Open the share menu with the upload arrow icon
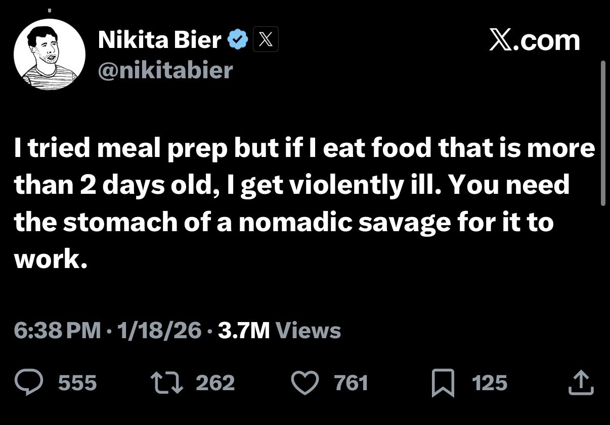The image size is (610, 425). coord(581,383)
